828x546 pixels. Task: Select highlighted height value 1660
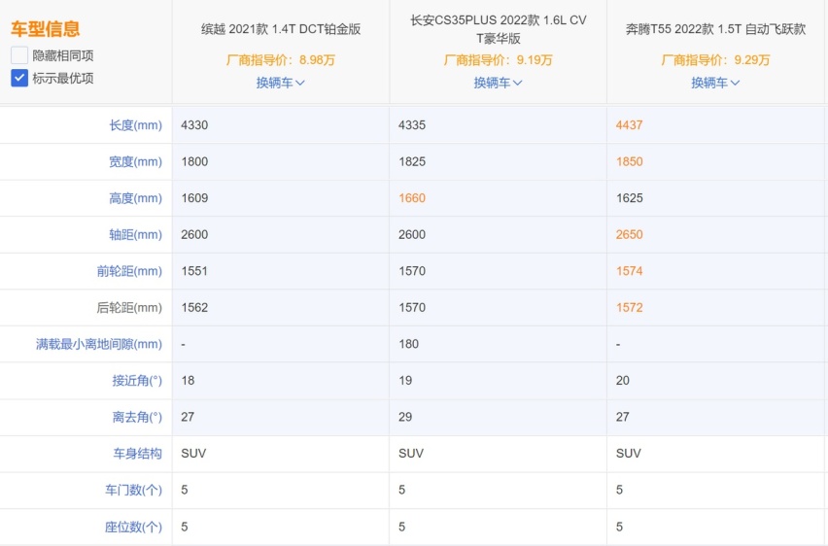pos(412,198)
